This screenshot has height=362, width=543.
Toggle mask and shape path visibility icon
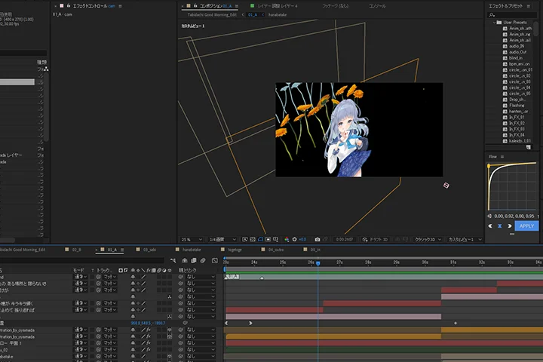[260, 239]
